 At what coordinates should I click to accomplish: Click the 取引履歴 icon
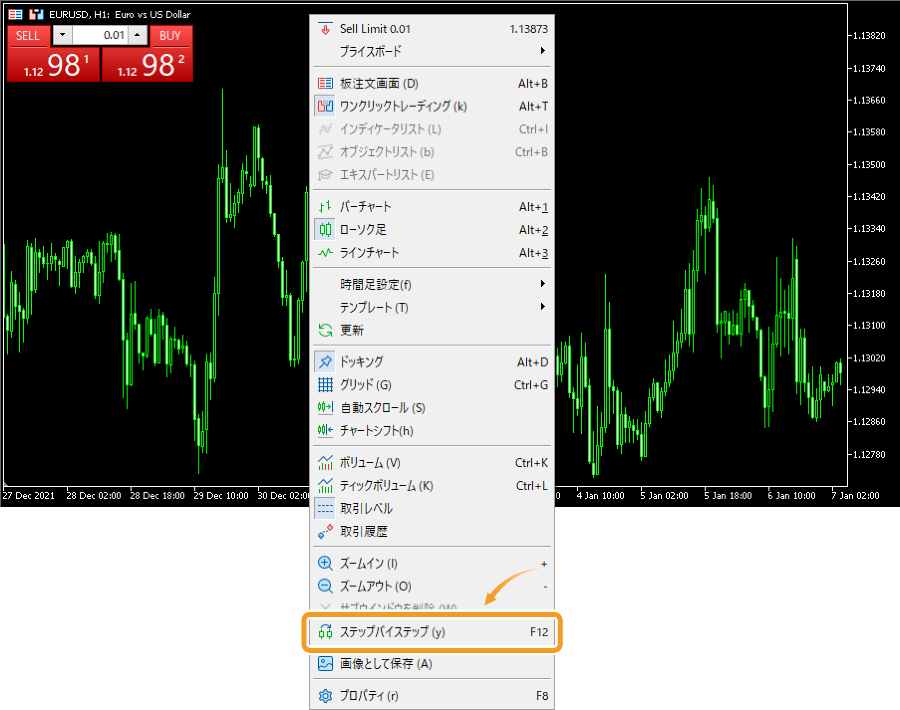(325, 531)
